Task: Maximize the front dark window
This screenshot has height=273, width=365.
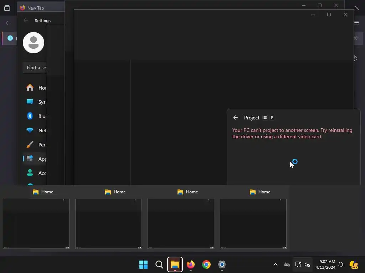Action: point(329,15)
